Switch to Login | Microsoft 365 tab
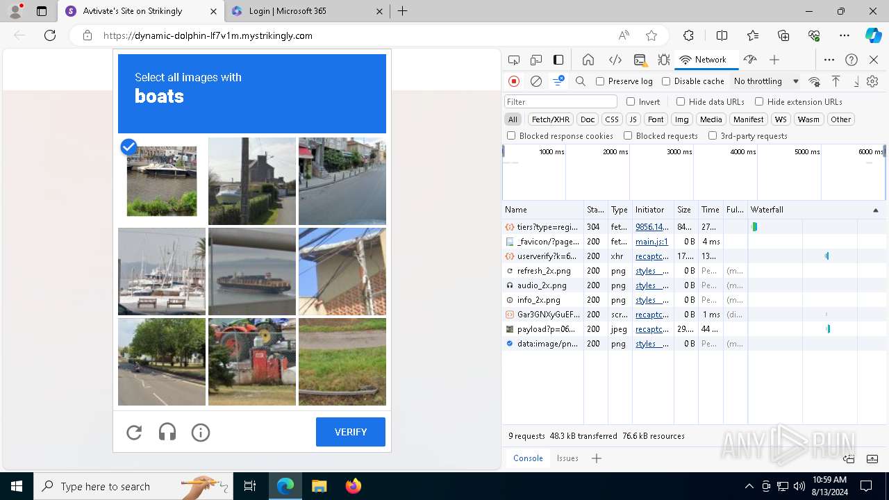The height and width of the screenshot is (500, 889). [308, 11]
